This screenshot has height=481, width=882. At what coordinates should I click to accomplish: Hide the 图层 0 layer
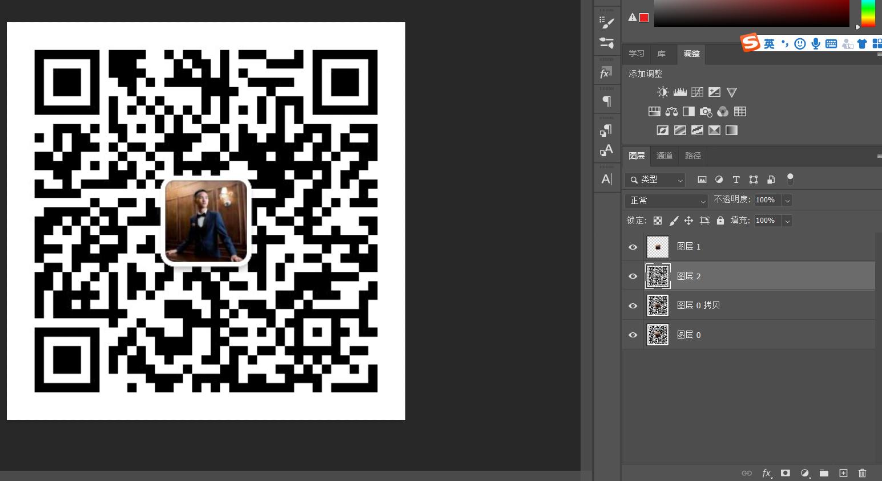click(x=633, y=335)
